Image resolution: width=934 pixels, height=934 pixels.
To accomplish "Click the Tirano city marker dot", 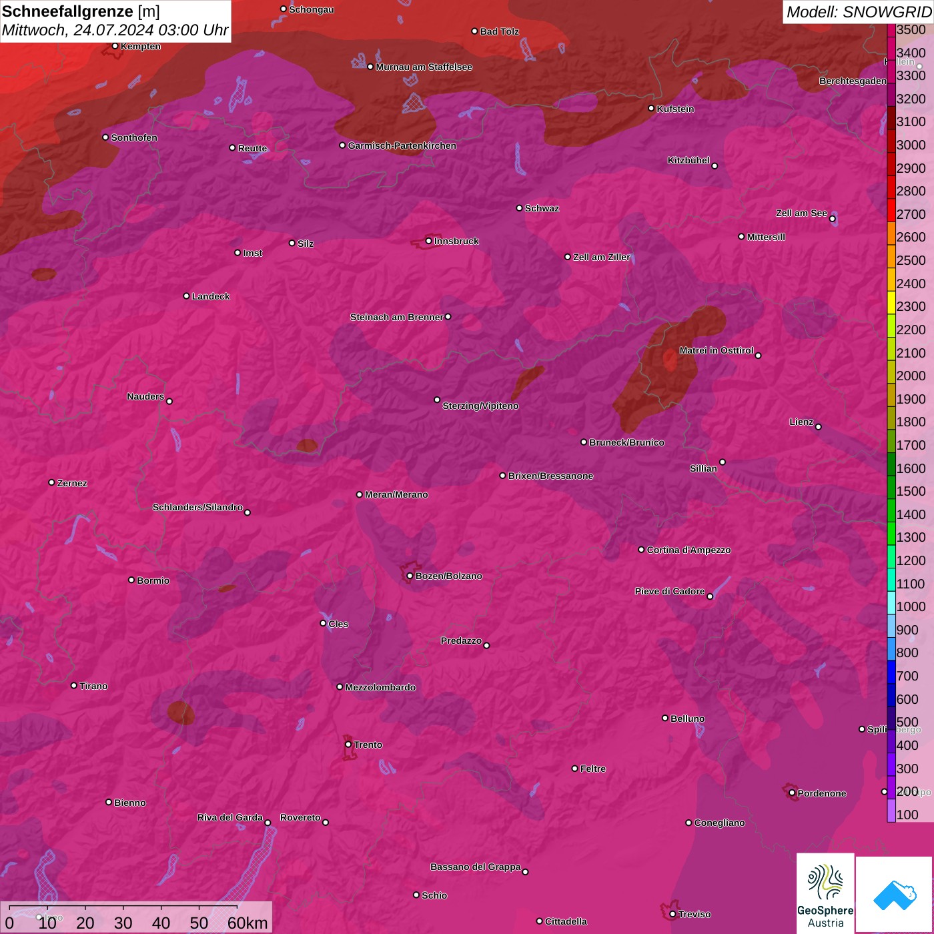I will (x=74, y=686).
